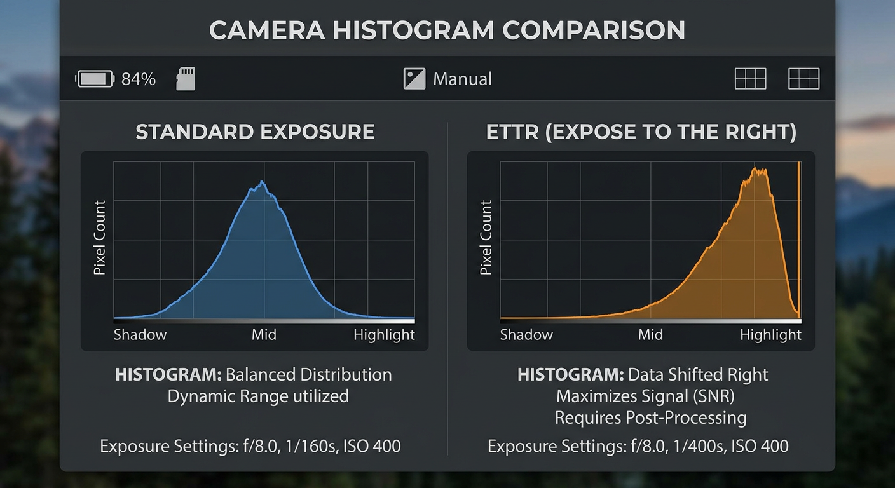895x488 pixels.
Task: Click the "CAMERA HISTOGRAM COMPARISON" title
Action: 447,30
